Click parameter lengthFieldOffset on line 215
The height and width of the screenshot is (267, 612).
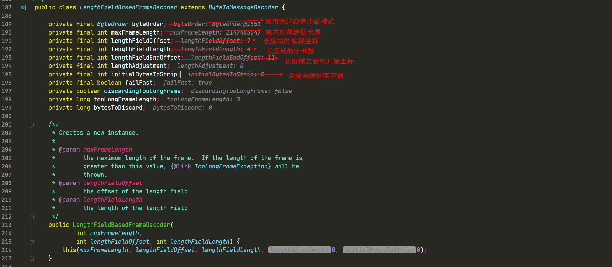tap(120, 242)
